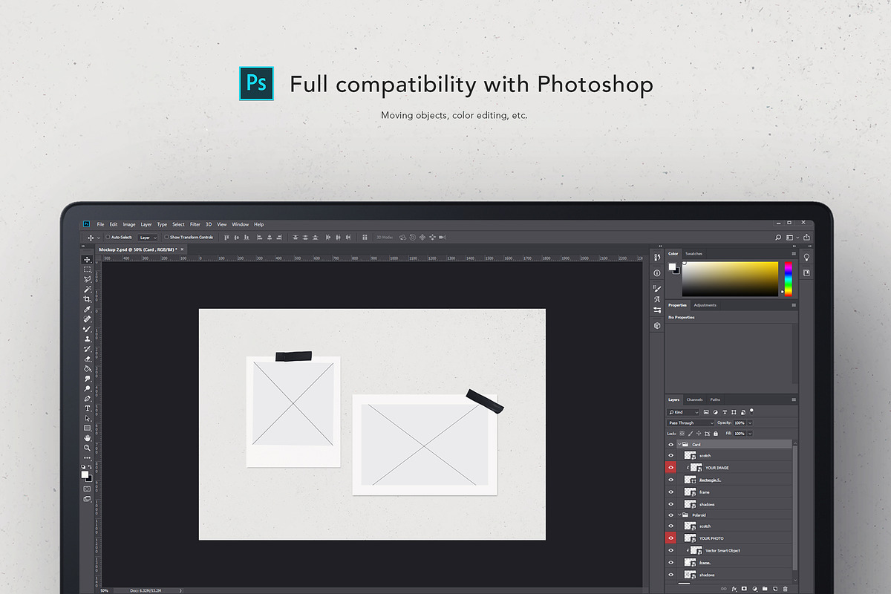
Task: Open the Fill slider dropdown arrow
Action: [750, 433]
